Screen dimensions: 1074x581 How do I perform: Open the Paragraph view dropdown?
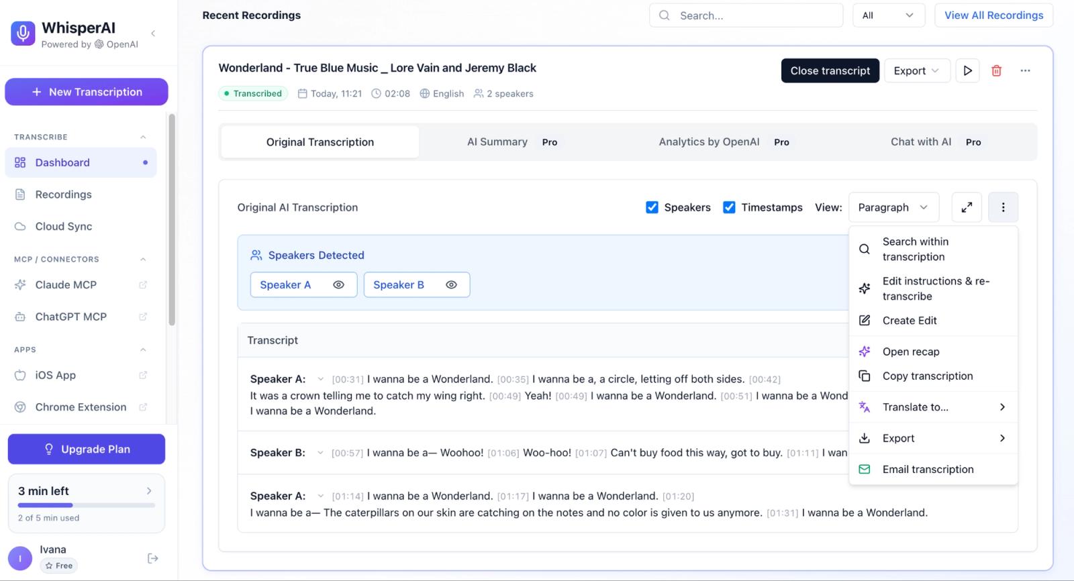tap(893, 207)
